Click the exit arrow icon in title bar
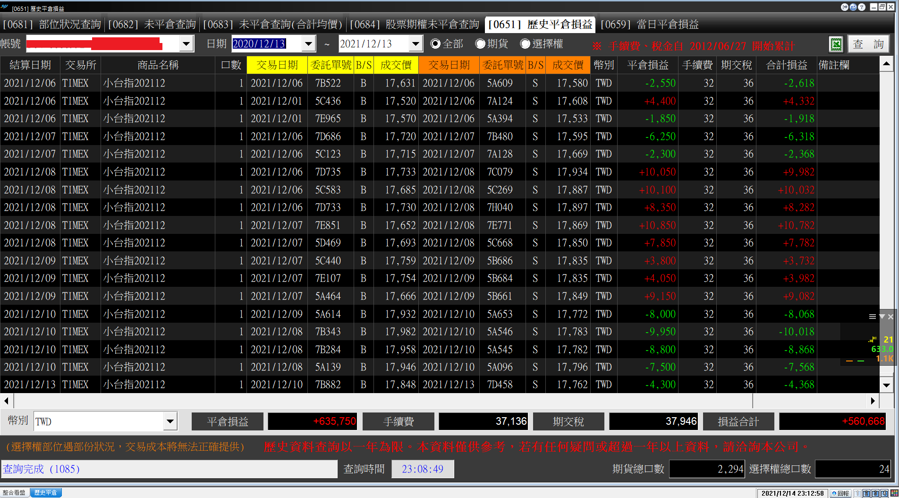899x498 pixels. coord(845,7)
